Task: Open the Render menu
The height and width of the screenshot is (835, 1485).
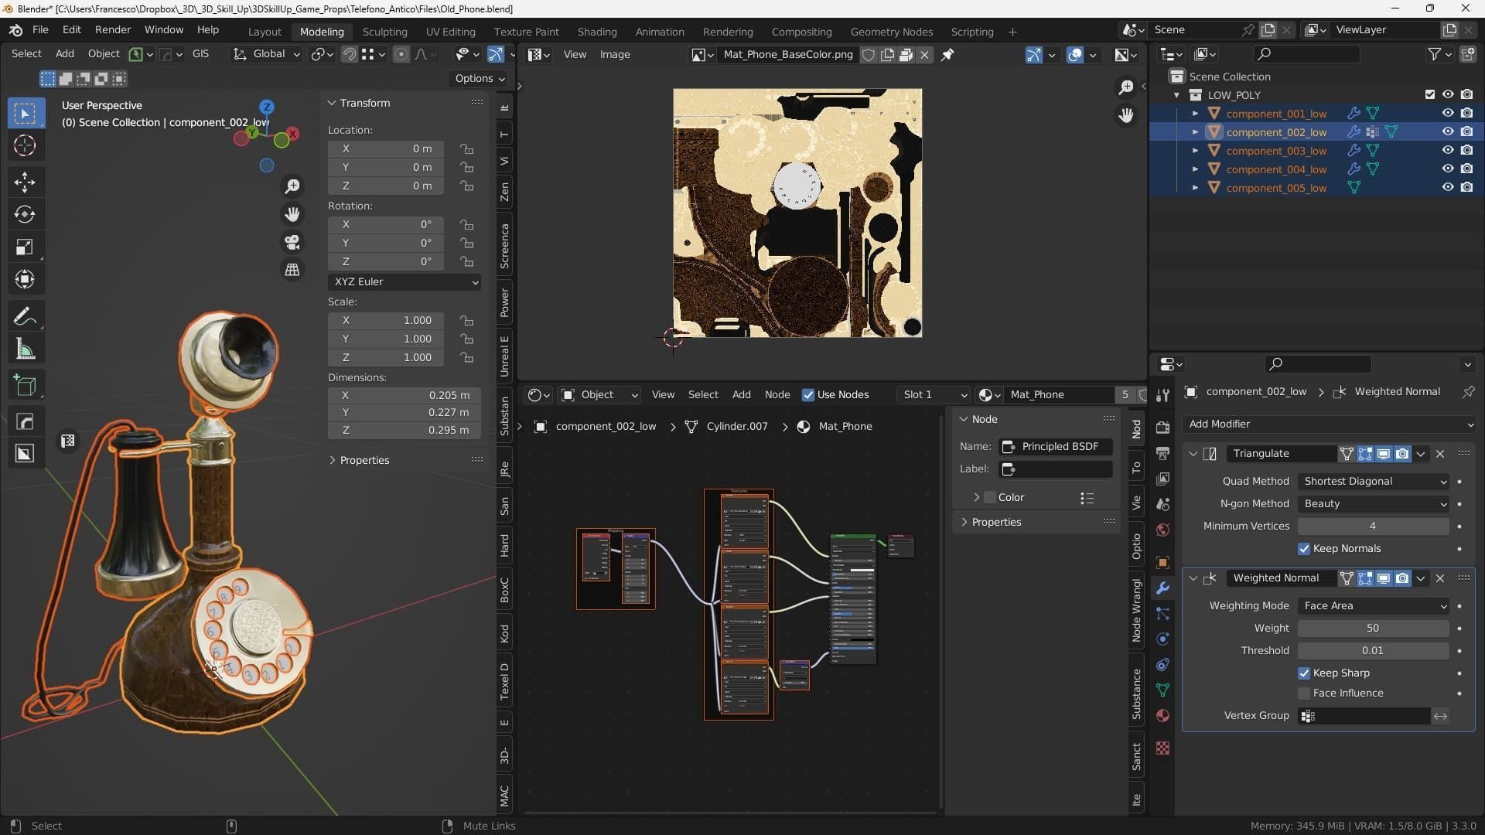Action: pyautogui.click(x=113, y=29)
